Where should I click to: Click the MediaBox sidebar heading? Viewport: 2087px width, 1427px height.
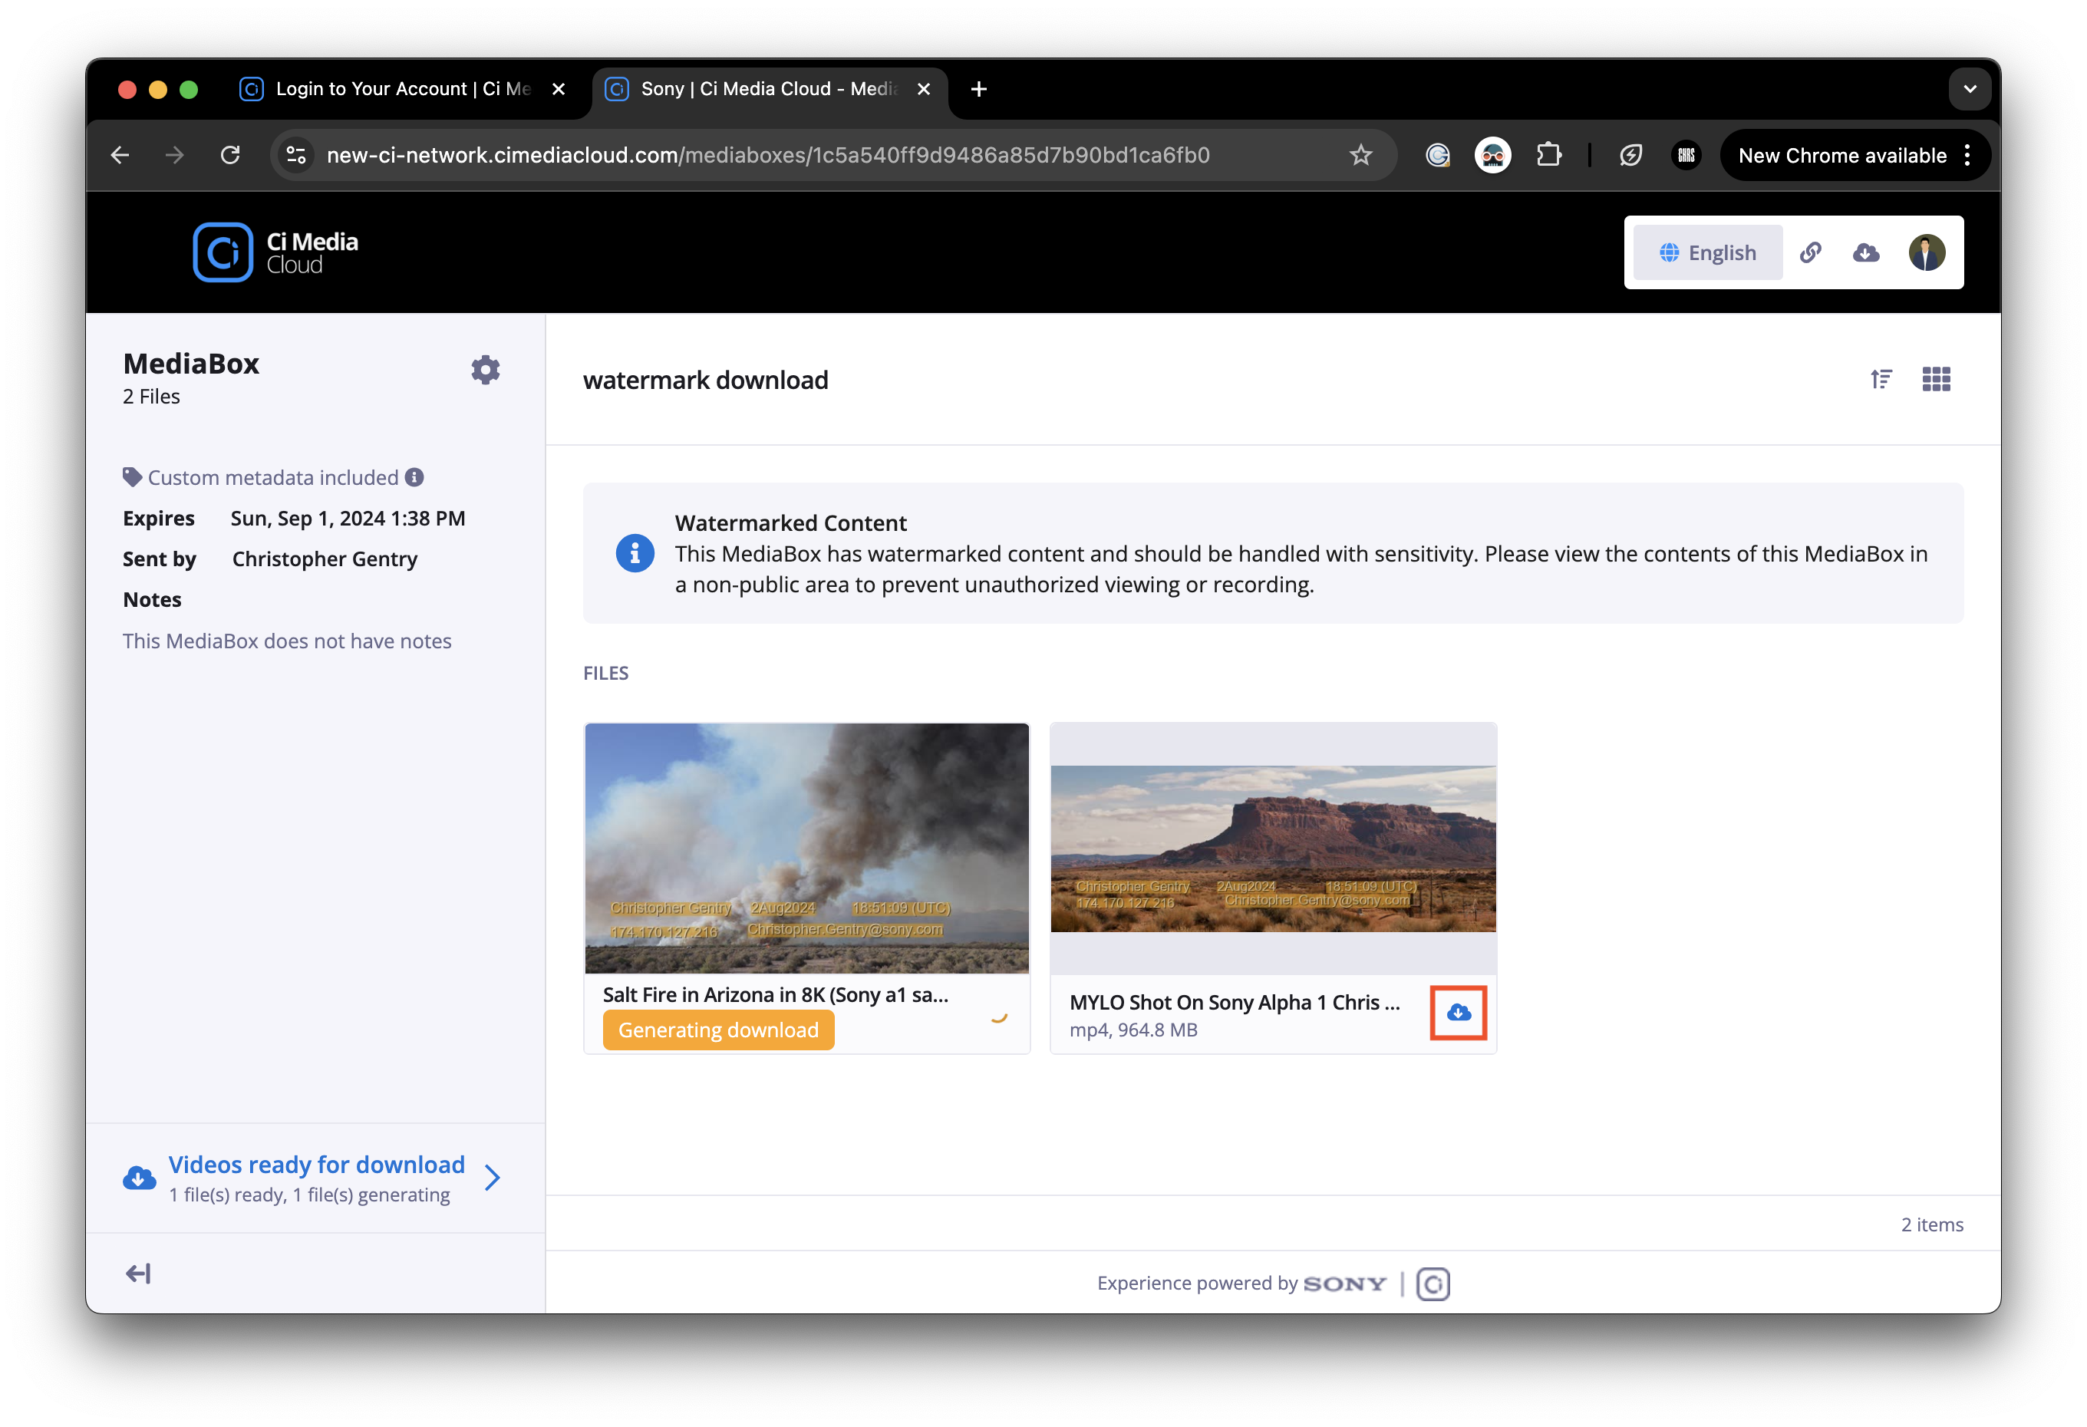[191, 363]
